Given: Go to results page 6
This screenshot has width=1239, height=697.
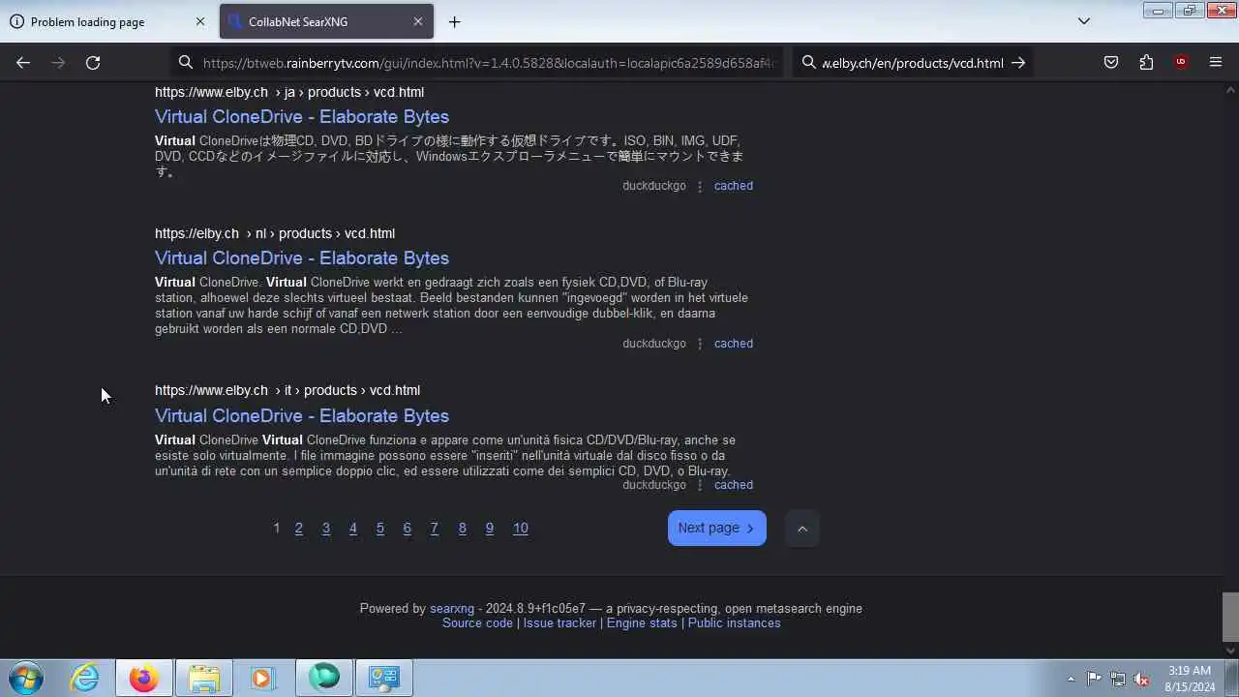Looking at the screenshot, I should (x=408, y=528).
